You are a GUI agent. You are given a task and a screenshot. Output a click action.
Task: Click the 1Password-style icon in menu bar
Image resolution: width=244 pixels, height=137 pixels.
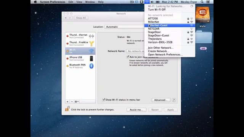pos(141,2)
